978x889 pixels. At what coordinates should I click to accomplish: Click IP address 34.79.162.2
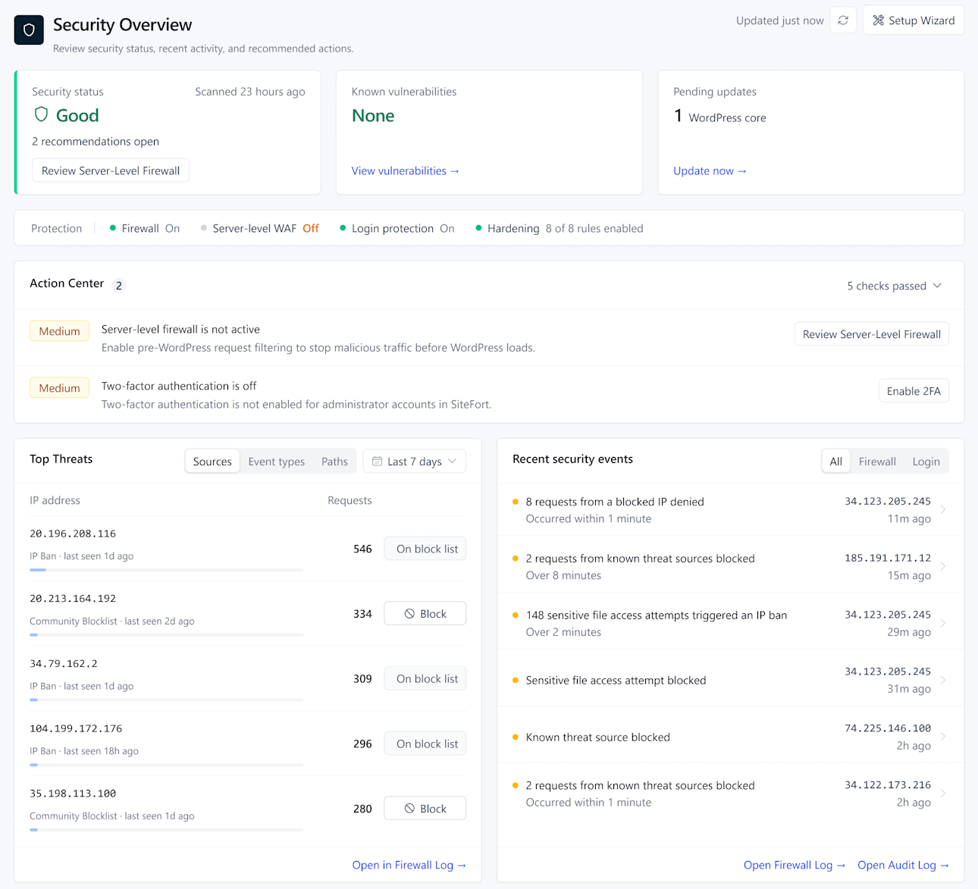[x=64, y=663]
